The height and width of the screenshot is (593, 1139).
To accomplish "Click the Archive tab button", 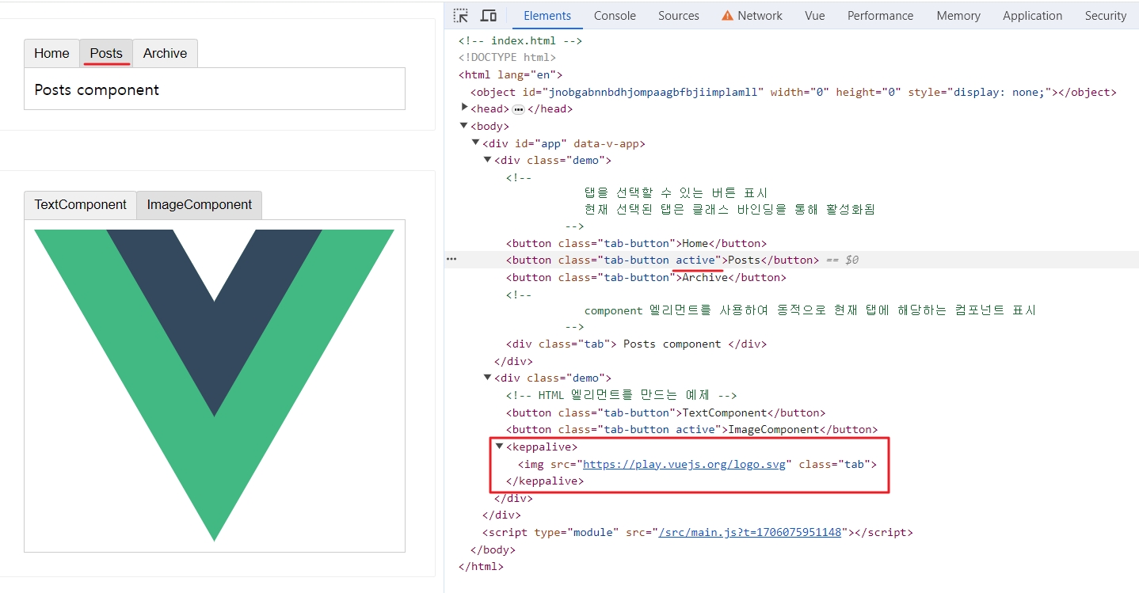I will [166, 53].
